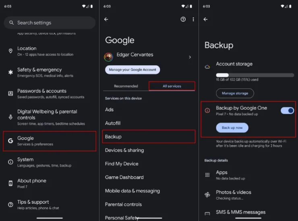Tap the Backup by Google One warning icon
298x221 pixels.
click(207, 110)
